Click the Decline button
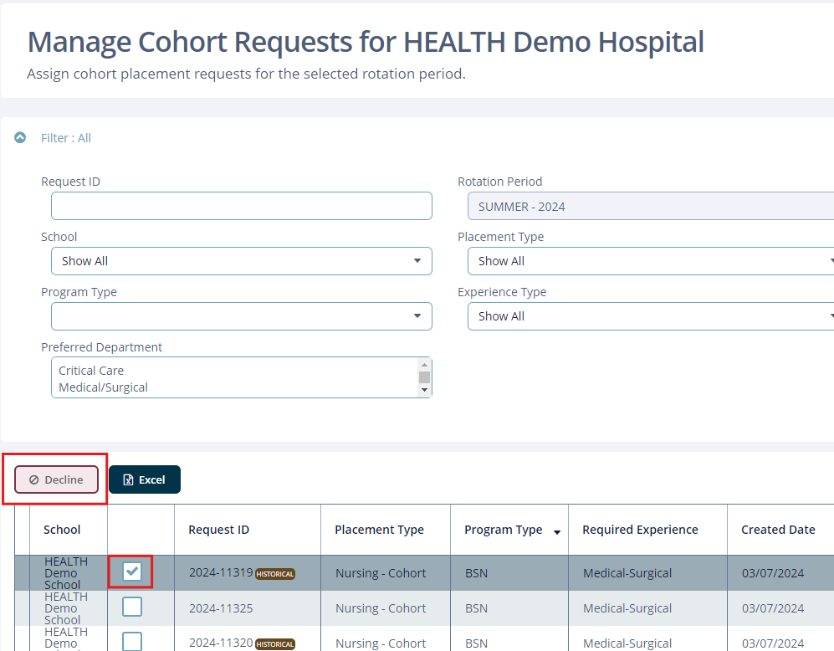This screenshot has width=834, height=651. pyautogui.click(x=55, y=479)
